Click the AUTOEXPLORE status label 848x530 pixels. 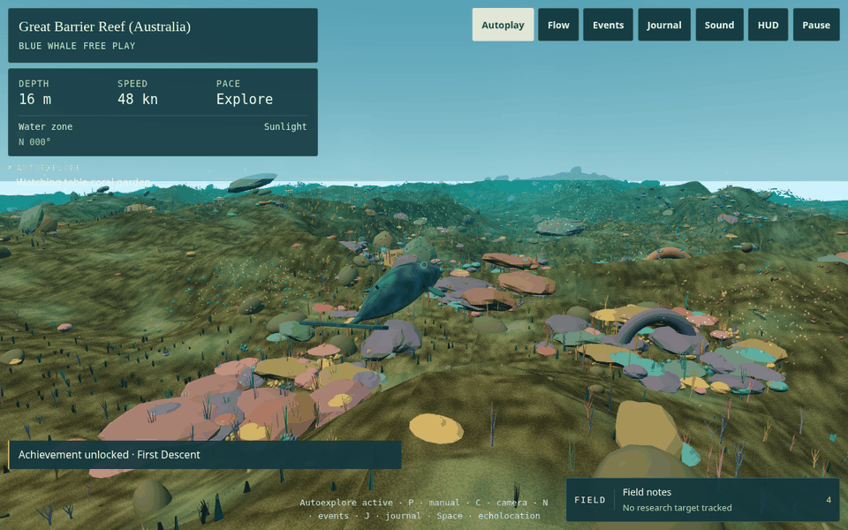(x=49, y=168)
